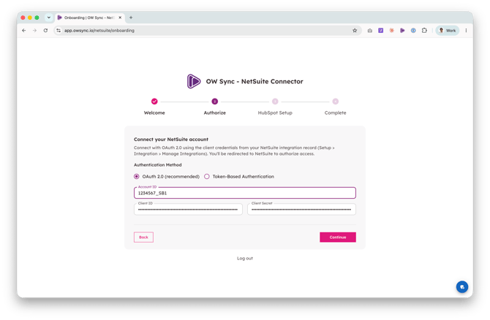Click the Back button
490x320 pixels.
[143, 237]
